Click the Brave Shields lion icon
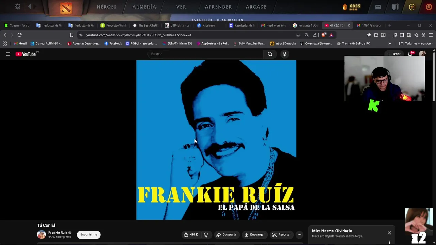Viewport: 436px width, 245px height. (324, 35)
